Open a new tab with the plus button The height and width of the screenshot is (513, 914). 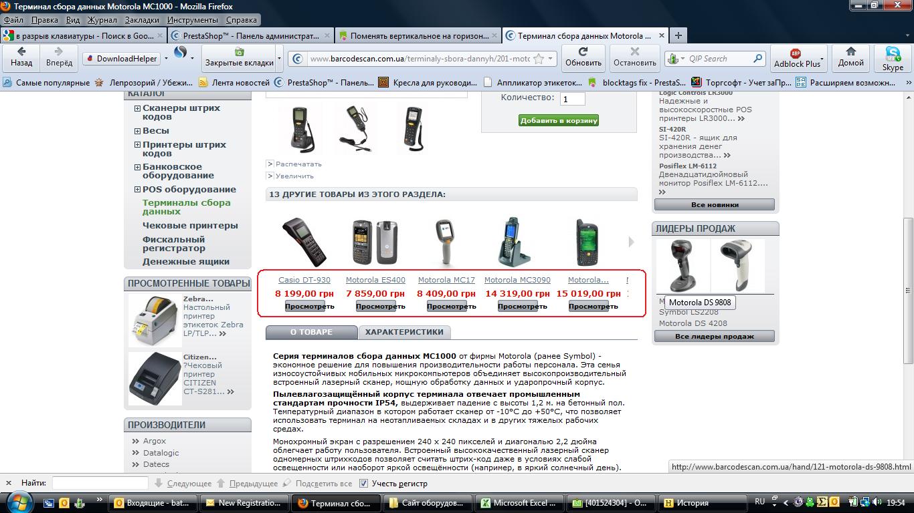678,35
